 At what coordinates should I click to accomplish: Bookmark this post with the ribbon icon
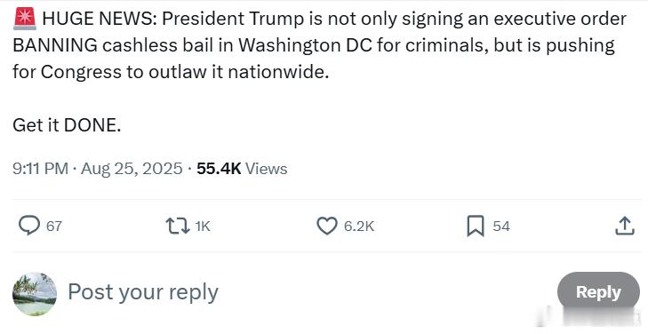click(x=476, y=226)
